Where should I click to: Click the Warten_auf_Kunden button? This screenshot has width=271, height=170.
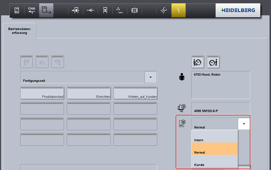point(135,93)
